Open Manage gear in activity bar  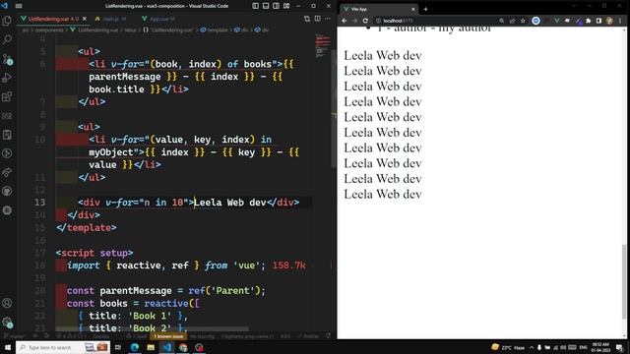[7, 322]
